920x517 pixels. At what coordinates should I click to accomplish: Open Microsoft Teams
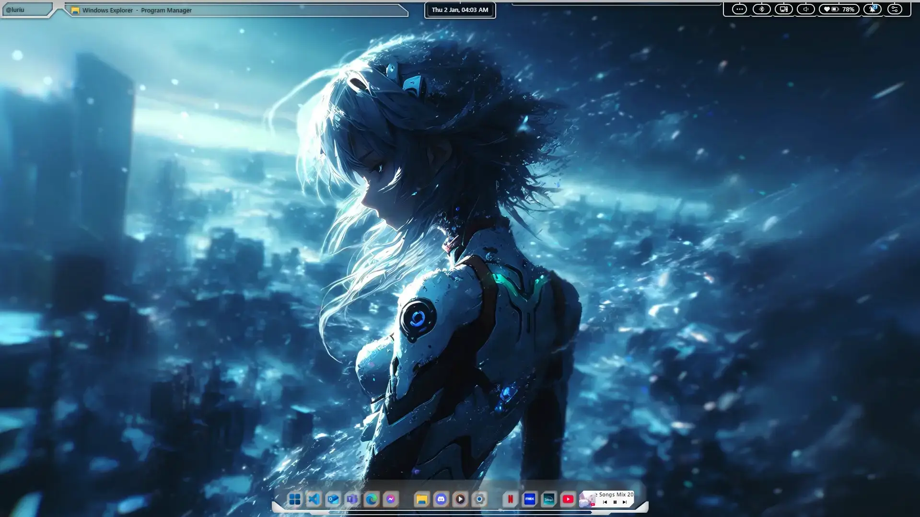tap(353, 499)
